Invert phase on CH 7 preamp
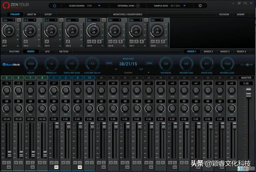 [137, 42]
